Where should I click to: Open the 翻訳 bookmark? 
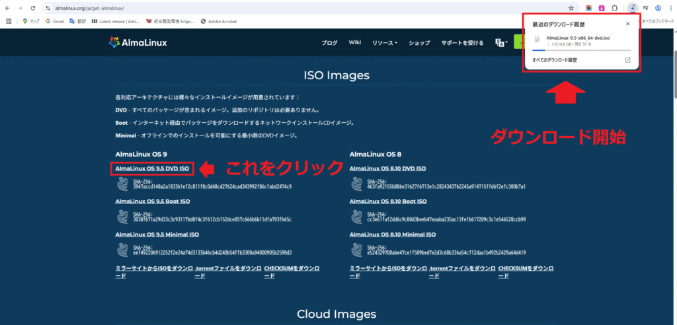78,20
